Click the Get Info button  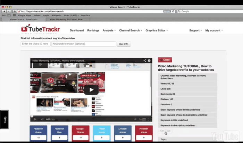124,44
